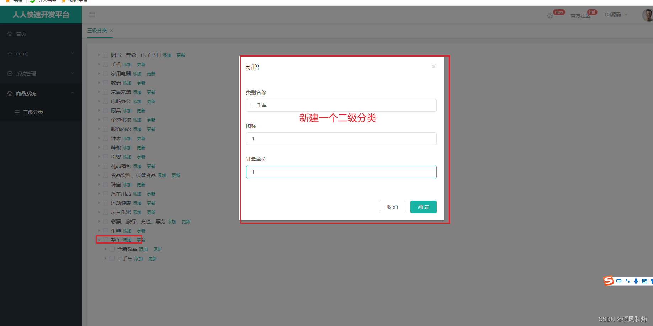Viewport: 653px width, 326px height.
Task: Click the 礼品箱包 tree row label
Action: (121, 166)
